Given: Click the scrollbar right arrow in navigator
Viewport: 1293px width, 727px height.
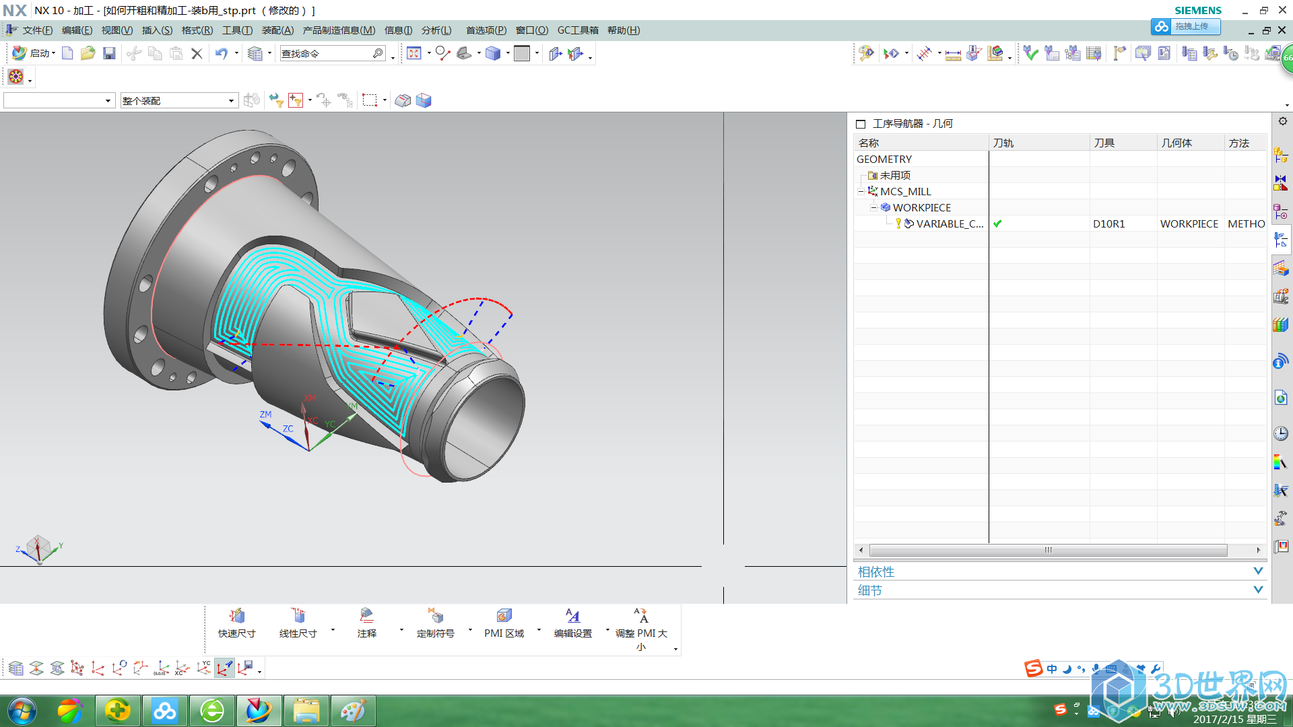Looking at the screenshot, I should (x=1258, y=550).
